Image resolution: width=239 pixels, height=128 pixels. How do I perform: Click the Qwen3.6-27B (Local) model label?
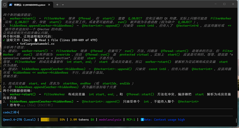coord(19,120)
